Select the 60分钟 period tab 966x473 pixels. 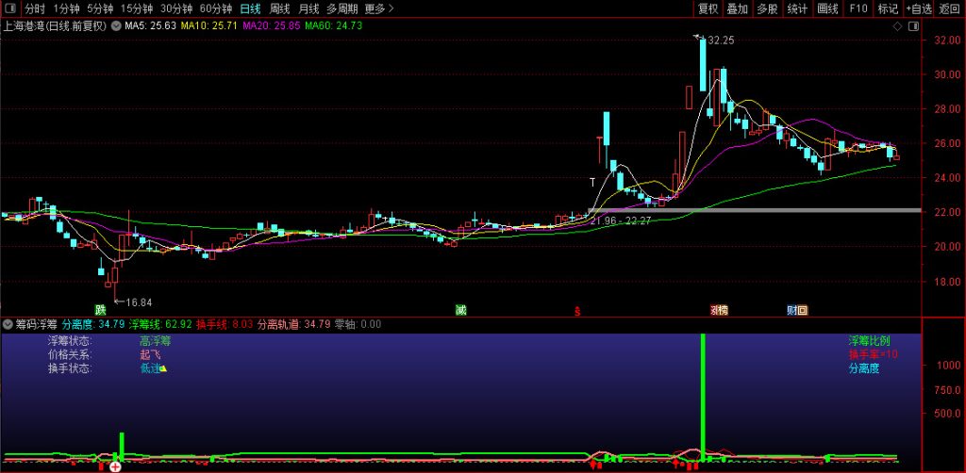point(215,8)
